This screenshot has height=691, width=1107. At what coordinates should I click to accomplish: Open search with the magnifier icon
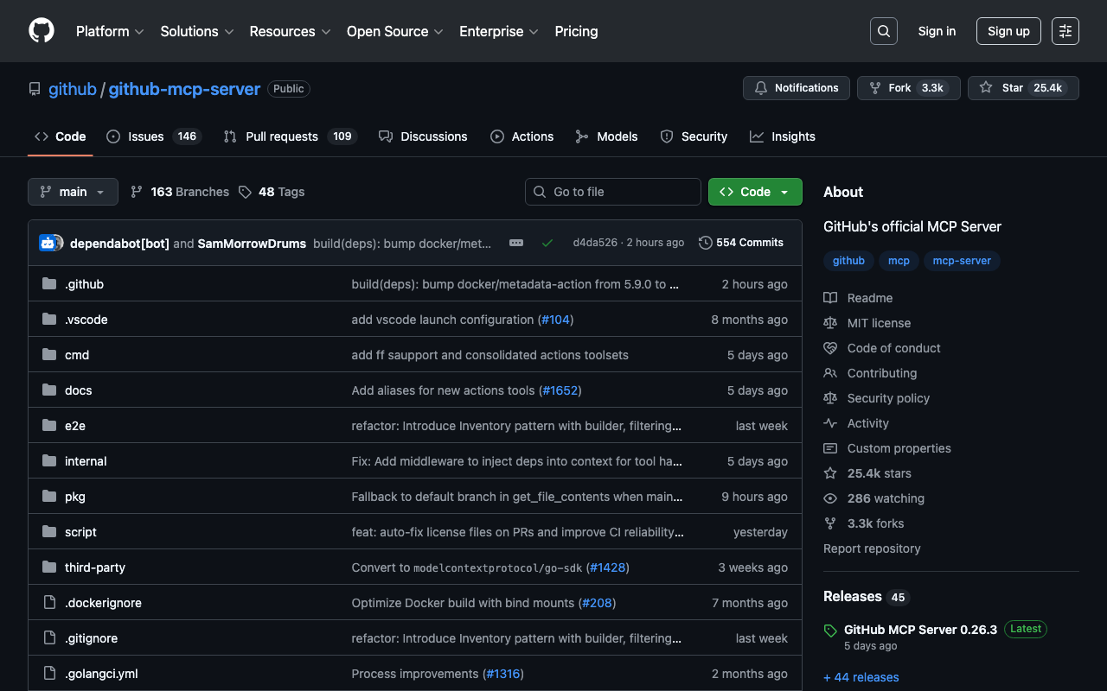883,31
